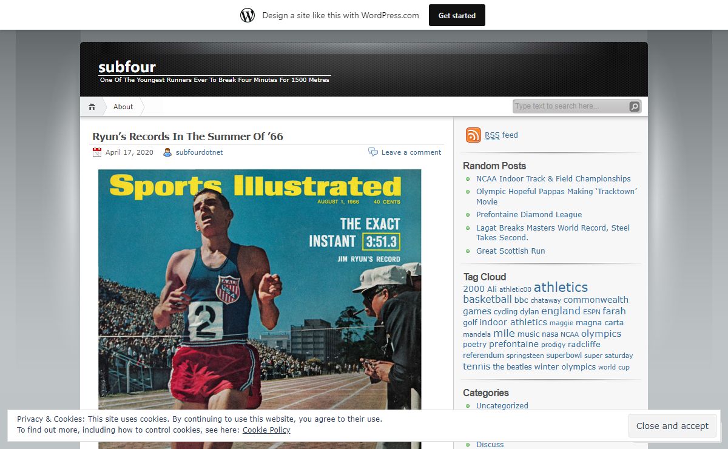This screenshot has width=728, height=449.
Task: Select the large 'athletics' tag
Action: pyautogui.click(x=561, y=287)
